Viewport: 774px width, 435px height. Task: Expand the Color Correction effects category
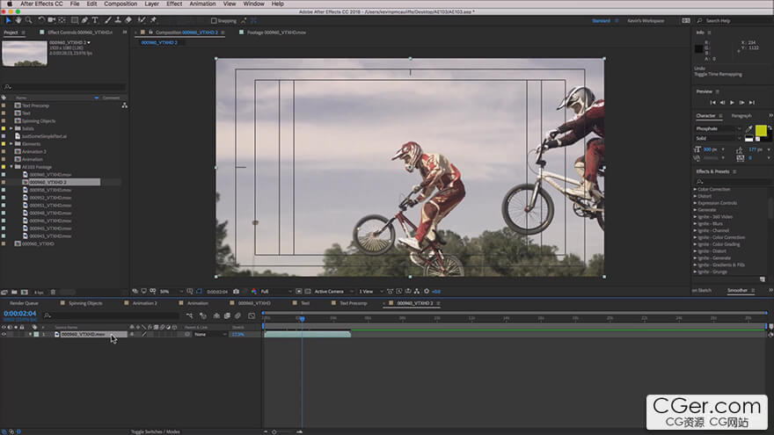pyautogui.click(x=695, y=190)
